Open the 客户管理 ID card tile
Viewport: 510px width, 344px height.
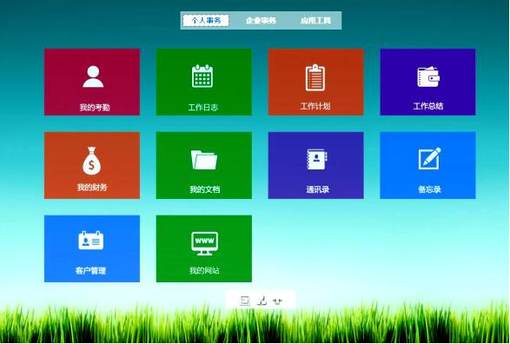point(92,248)
